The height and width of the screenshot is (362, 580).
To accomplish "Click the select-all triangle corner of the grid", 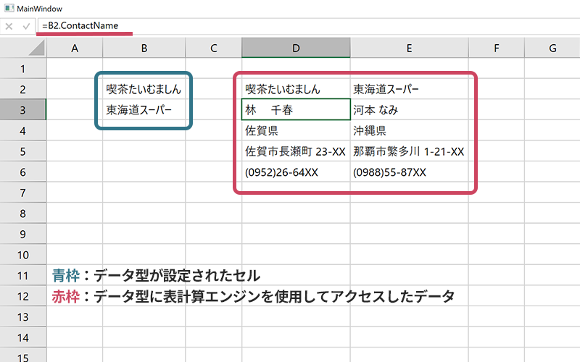I will (36, 48).
